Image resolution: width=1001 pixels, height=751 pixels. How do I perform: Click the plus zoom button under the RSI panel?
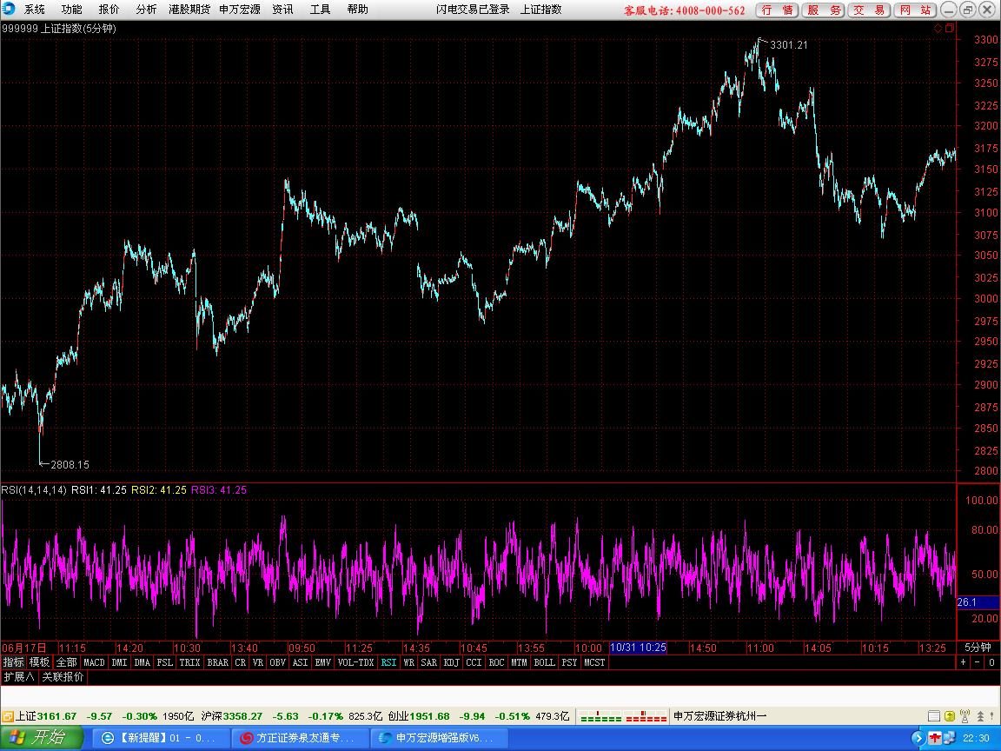(x=964, y=662)
